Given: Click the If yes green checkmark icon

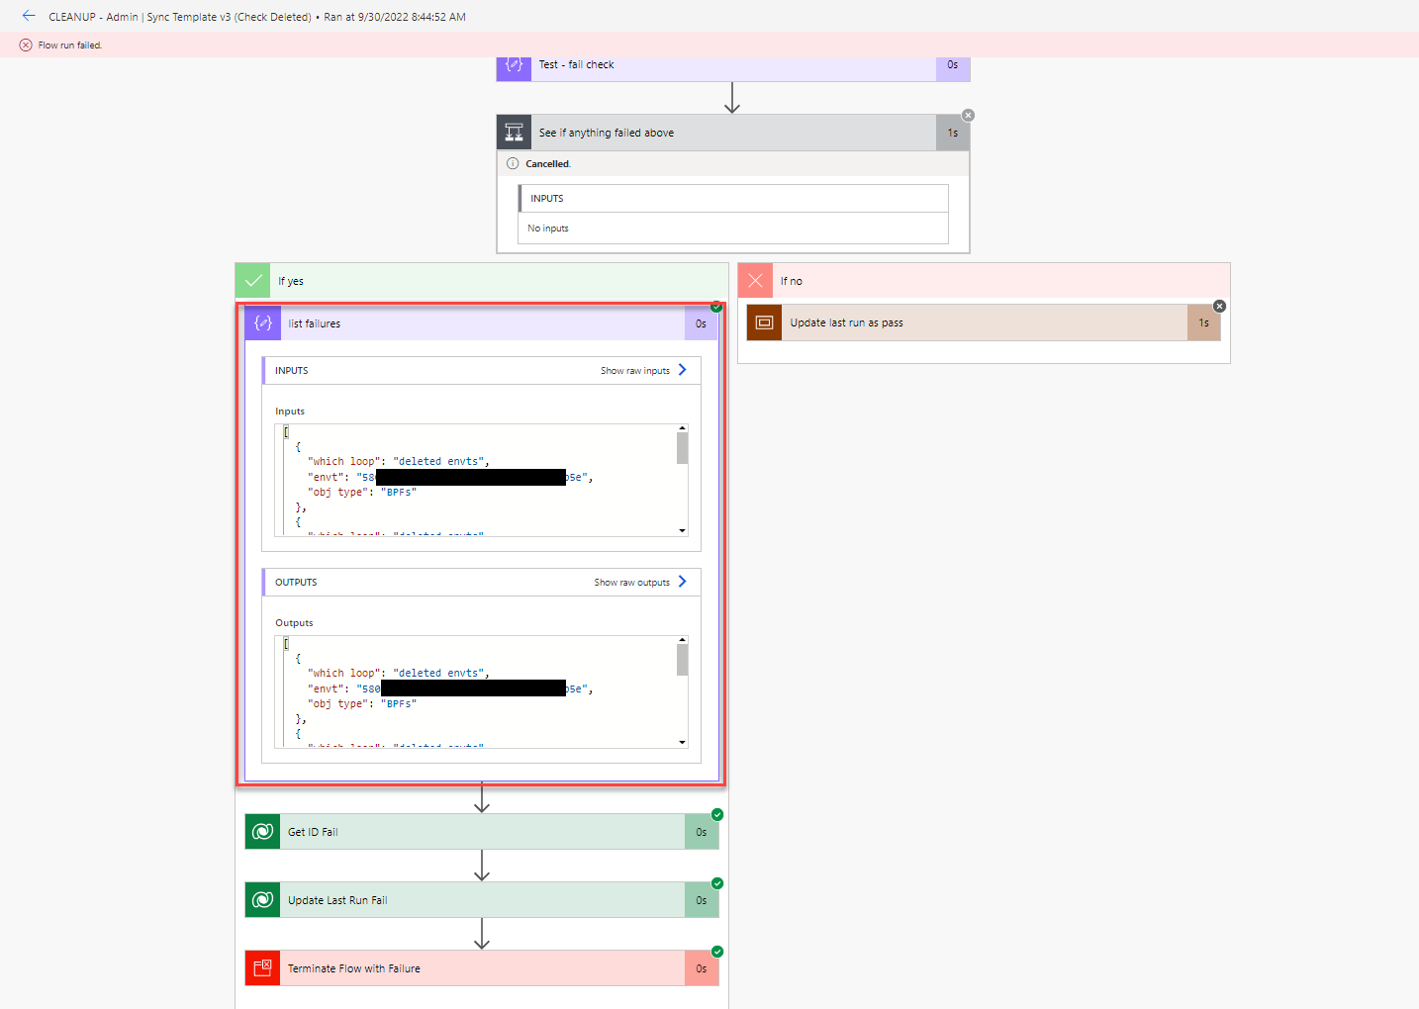Looking at the screenshot, I should (x=253, y=281).
